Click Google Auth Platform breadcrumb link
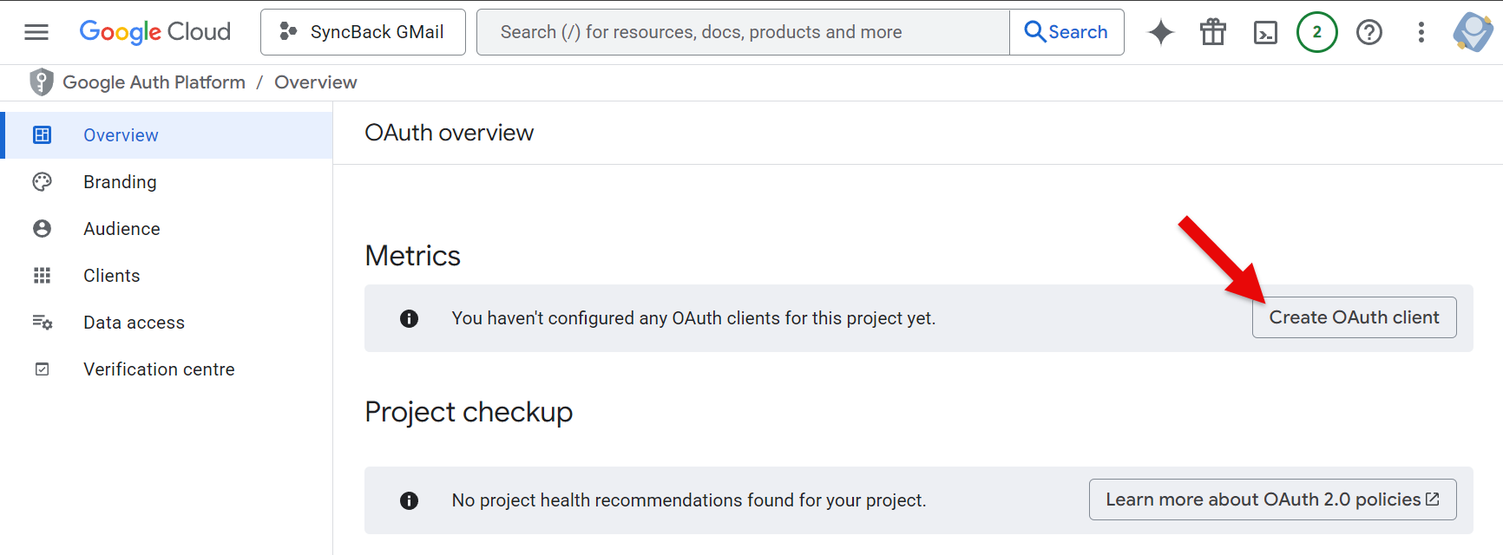Image resolution: width=1503 pixels, height=555 pixels. coord(154,82)
